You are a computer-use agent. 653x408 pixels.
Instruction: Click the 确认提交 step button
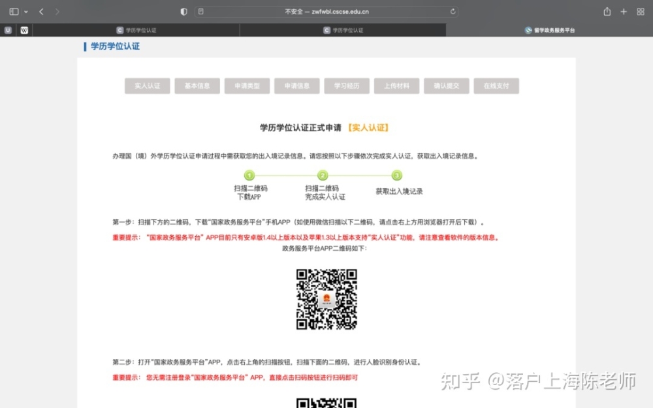[447, 86]
